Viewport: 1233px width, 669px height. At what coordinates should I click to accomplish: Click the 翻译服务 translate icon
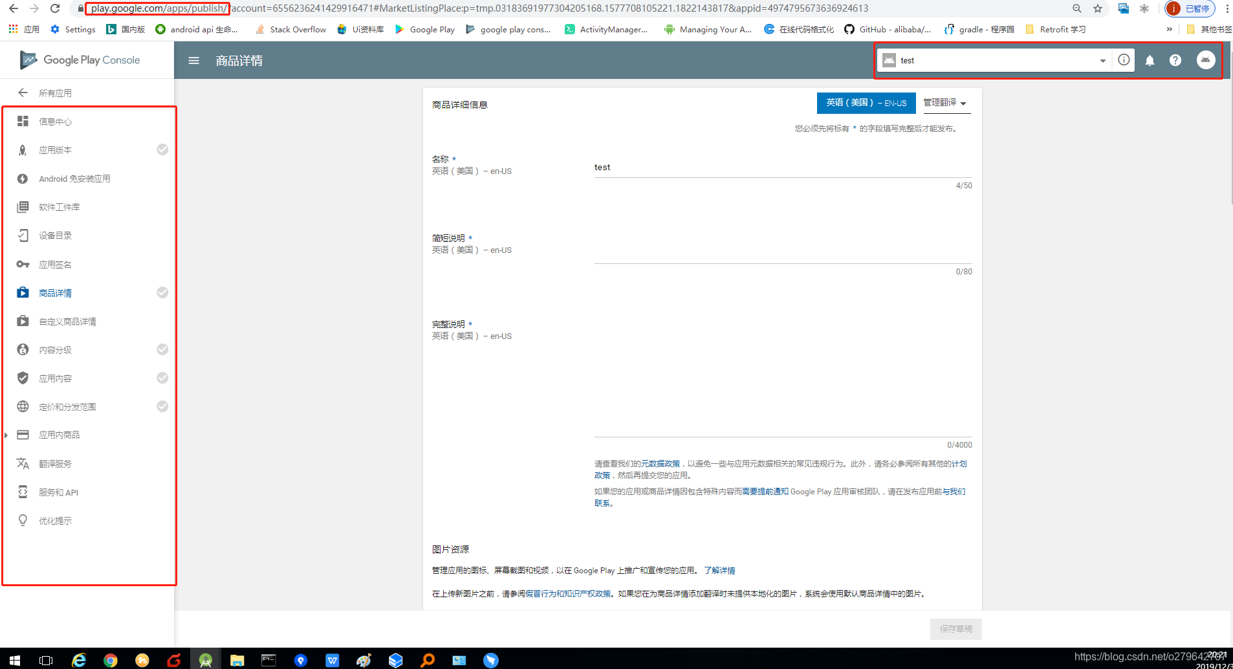(23, 463)
